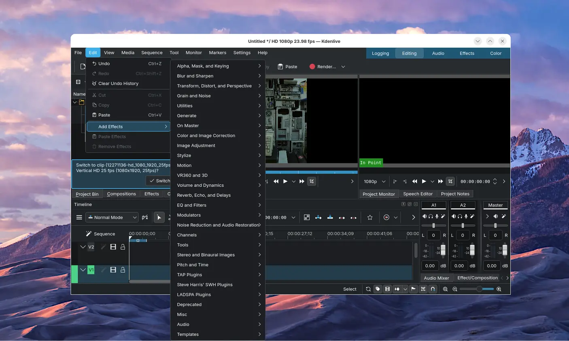Zoom out the timeline with minus magnifier

(455, 289)
